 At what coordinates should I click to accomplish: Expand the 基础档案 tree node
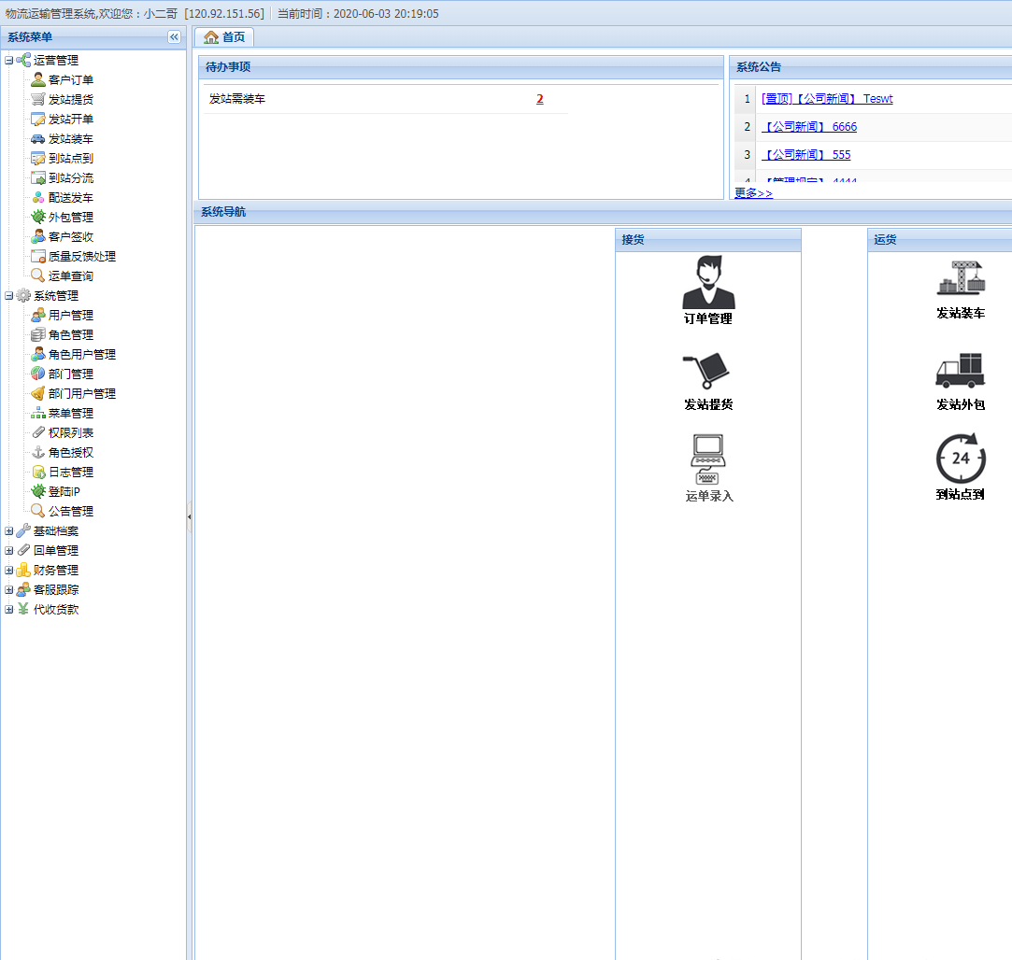[8, 531]
